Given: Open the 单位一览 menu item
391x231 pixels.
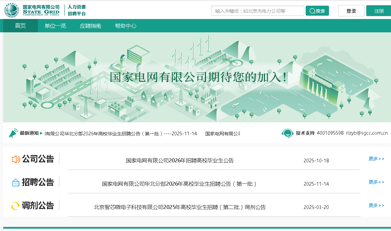Looking at the screenshot, I should (55, 26).
